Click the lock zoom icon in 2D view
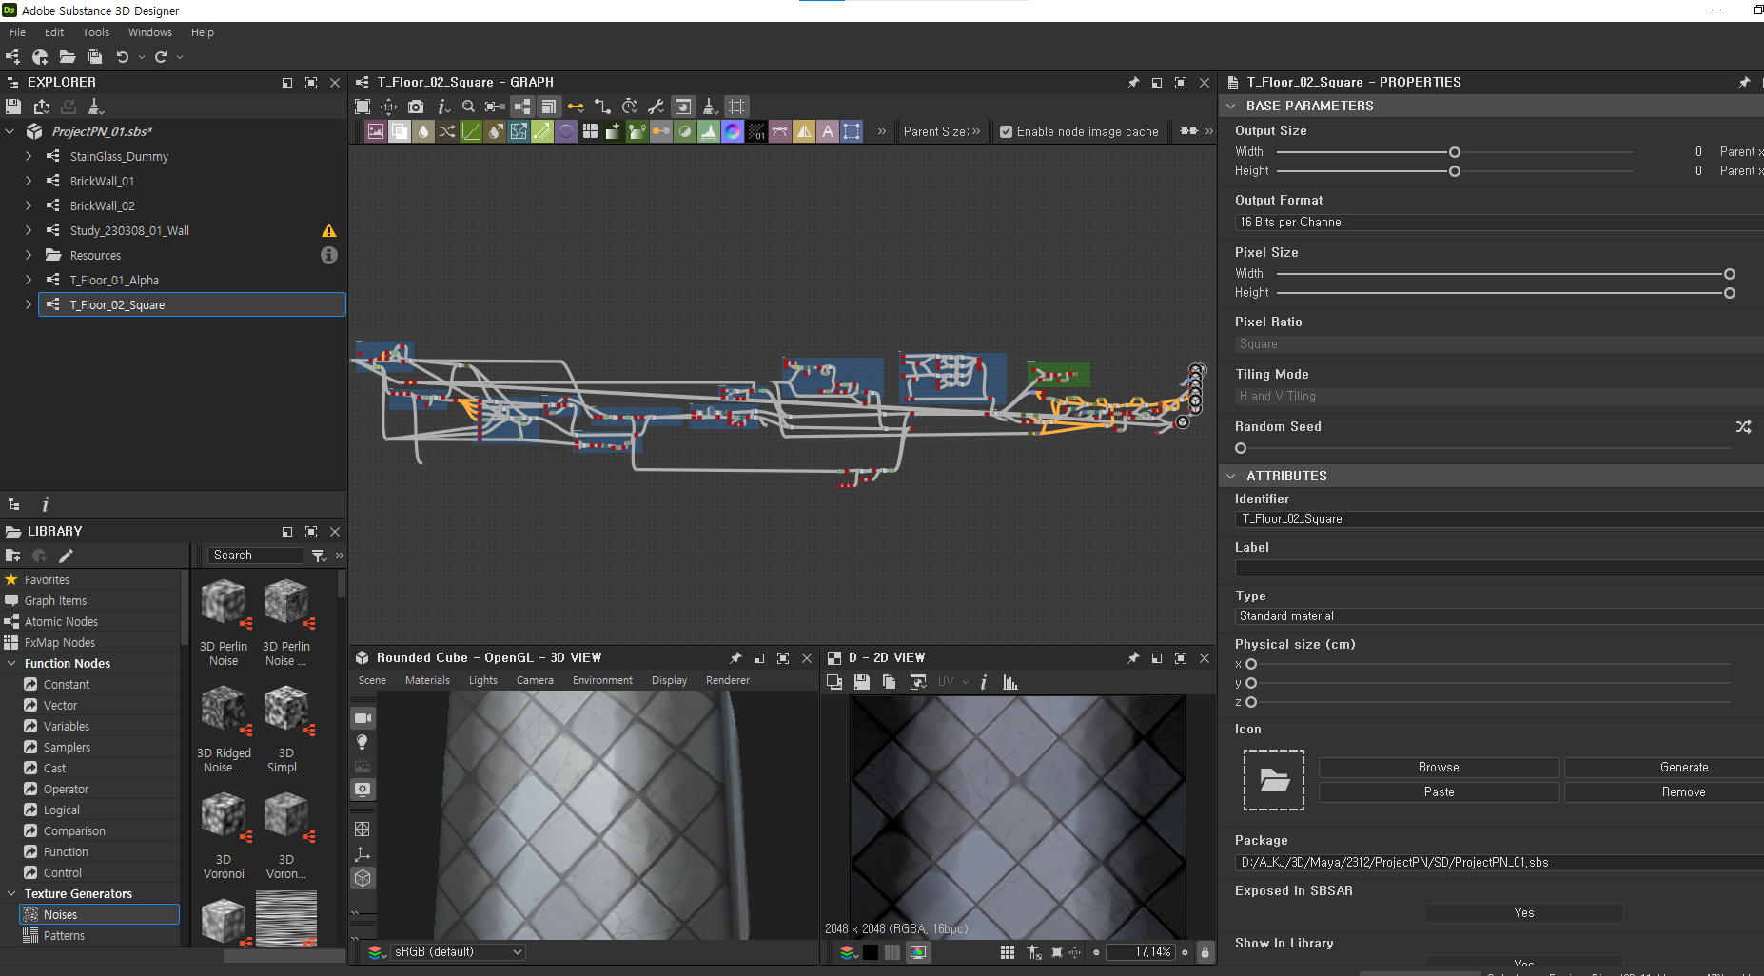The image size is (1764, 976). tap(1205, 952)
